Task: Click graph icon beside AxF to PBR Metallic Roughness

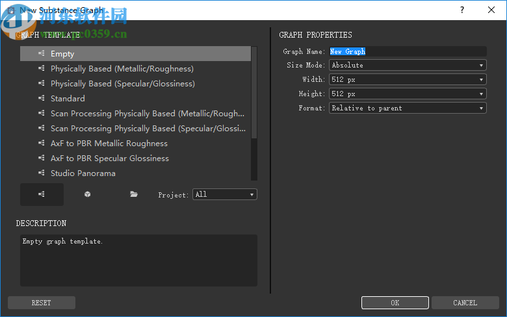Action: 42,142
